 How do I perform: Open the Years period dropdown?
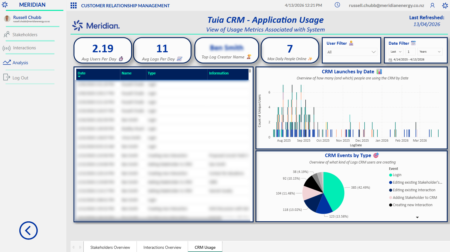430,52
